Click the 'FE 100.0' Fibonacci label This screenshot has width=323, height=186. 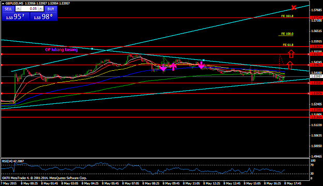[287, 34]
